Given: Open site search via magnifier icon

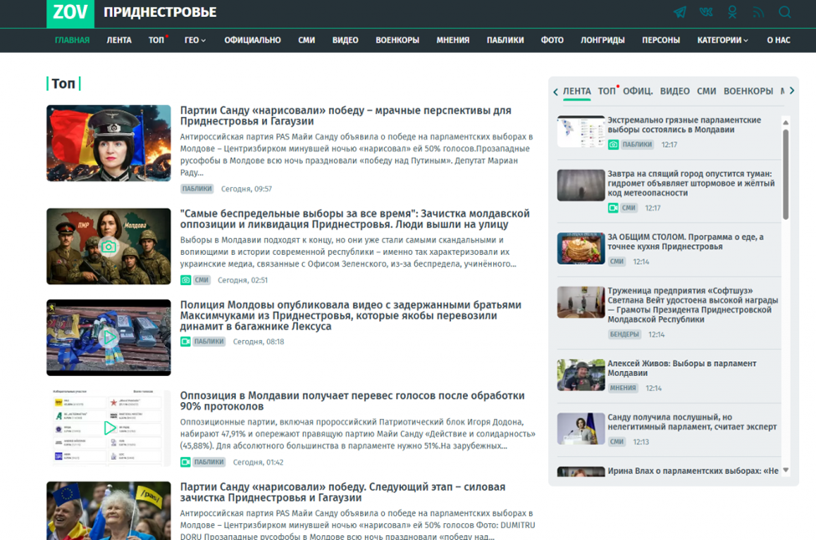Looking at the screenshot, I should pos(785,13).
